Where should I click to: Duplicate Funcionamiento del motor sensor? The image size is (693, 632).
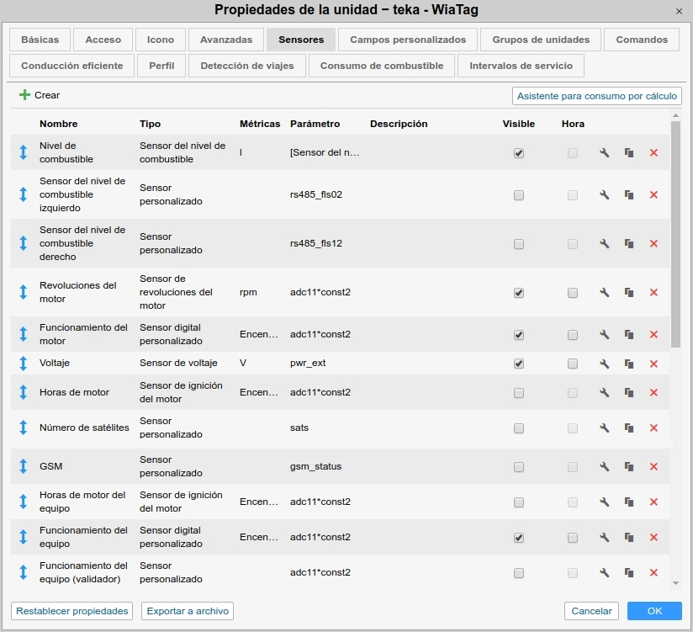pyautogui.click(x=629, y=334)
